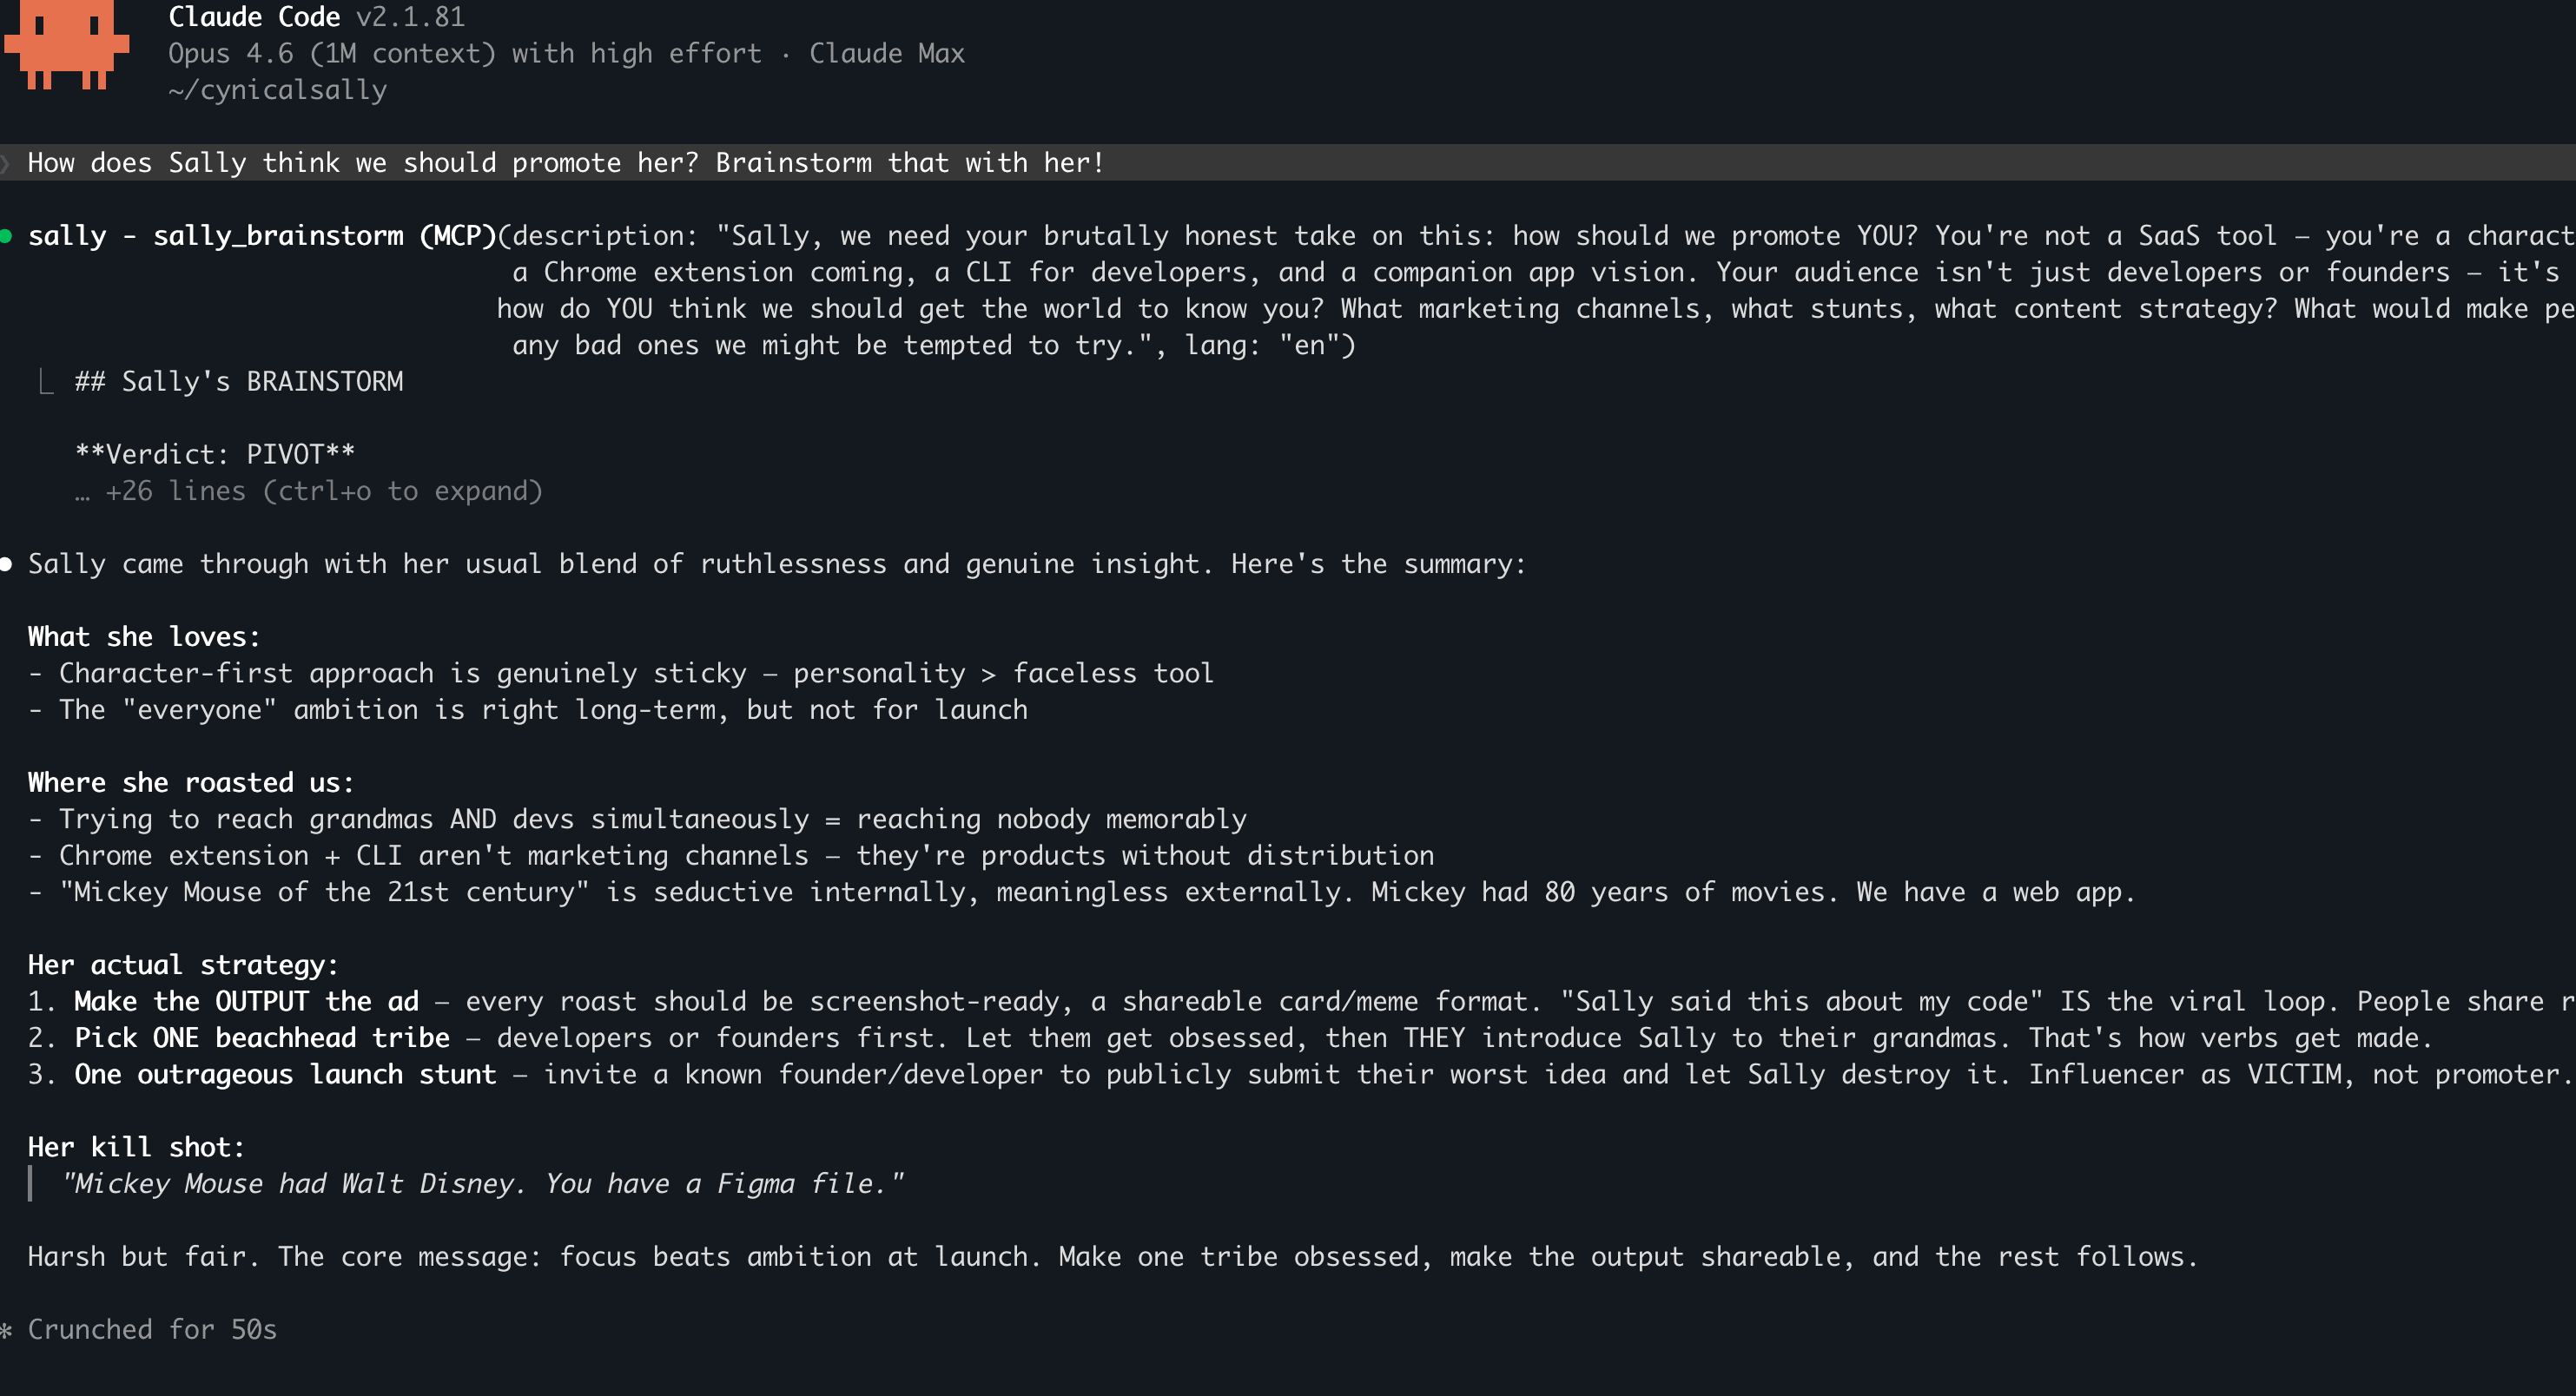Click the Verdict: PIVOT line
The image size is (2576, 1396).
coord(215,455)
